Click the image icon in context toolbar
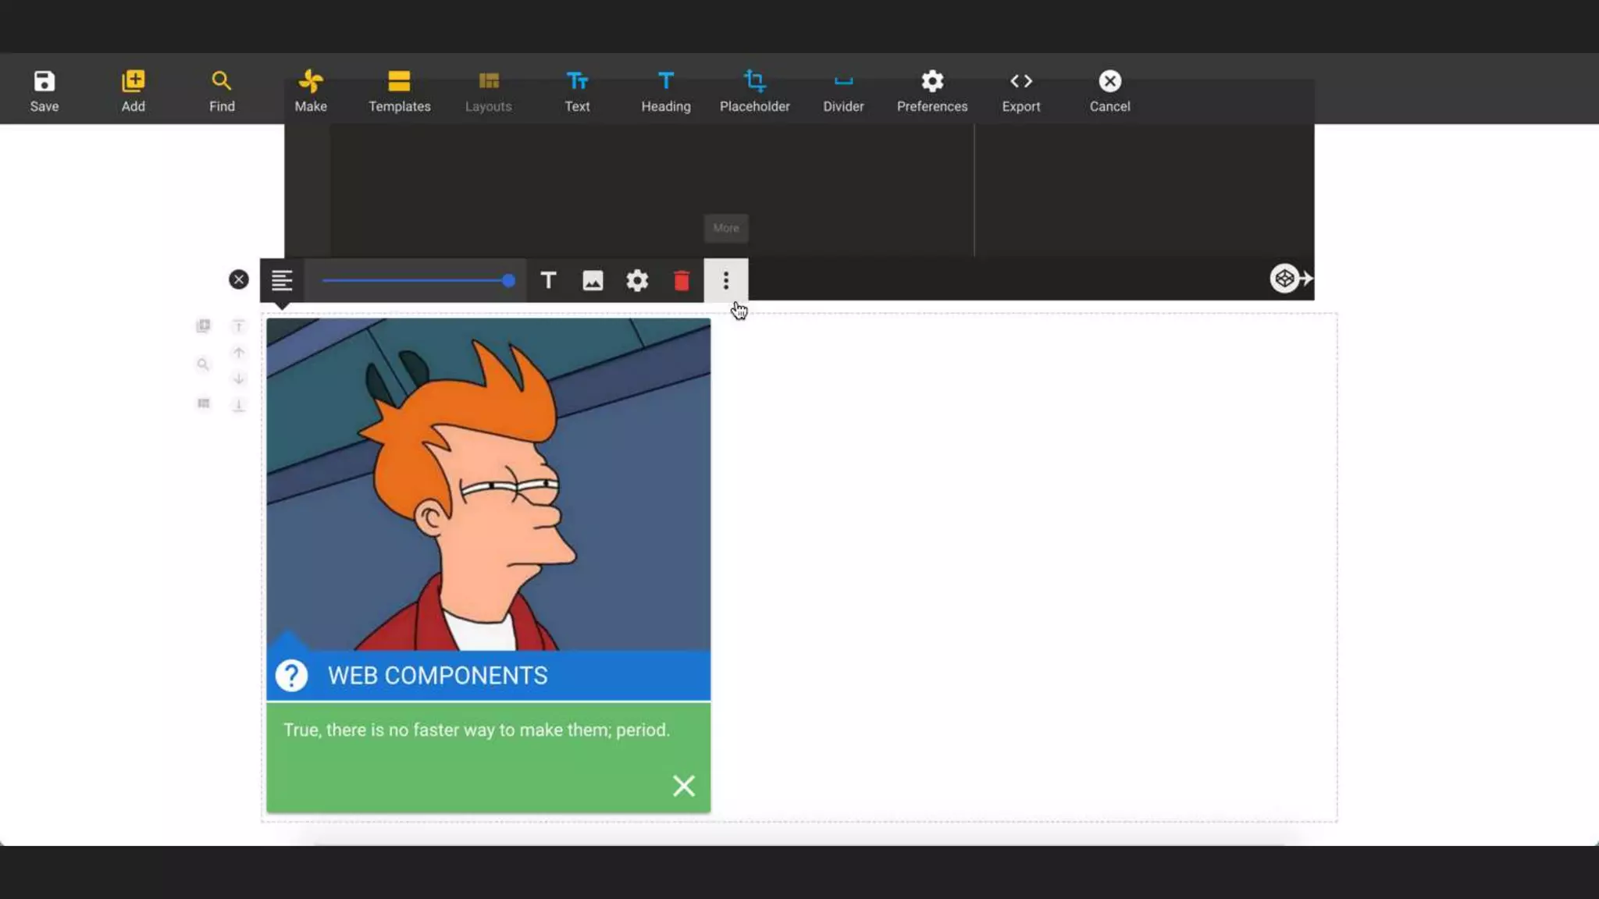Image resolution: width=1599 pixels, height=899 pixels. pyautogui.click(x=593, y=280)
